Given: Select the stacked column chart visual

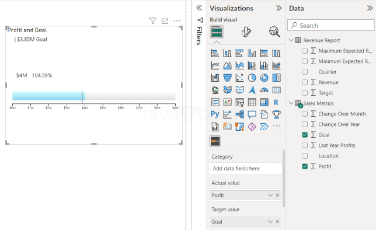Looking at the screenshot, I should click(227, 53).
